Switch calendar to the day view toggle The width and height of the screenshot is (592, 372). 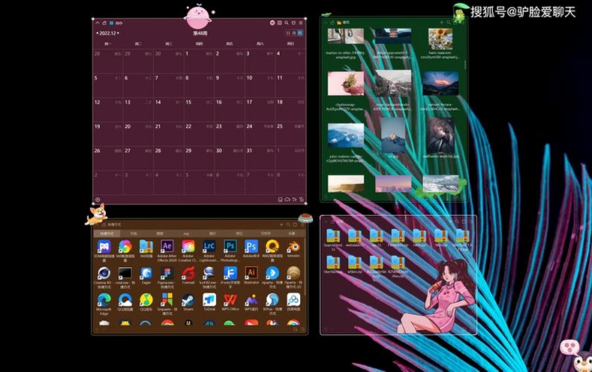pyautogui.click(x=288, y=33)
